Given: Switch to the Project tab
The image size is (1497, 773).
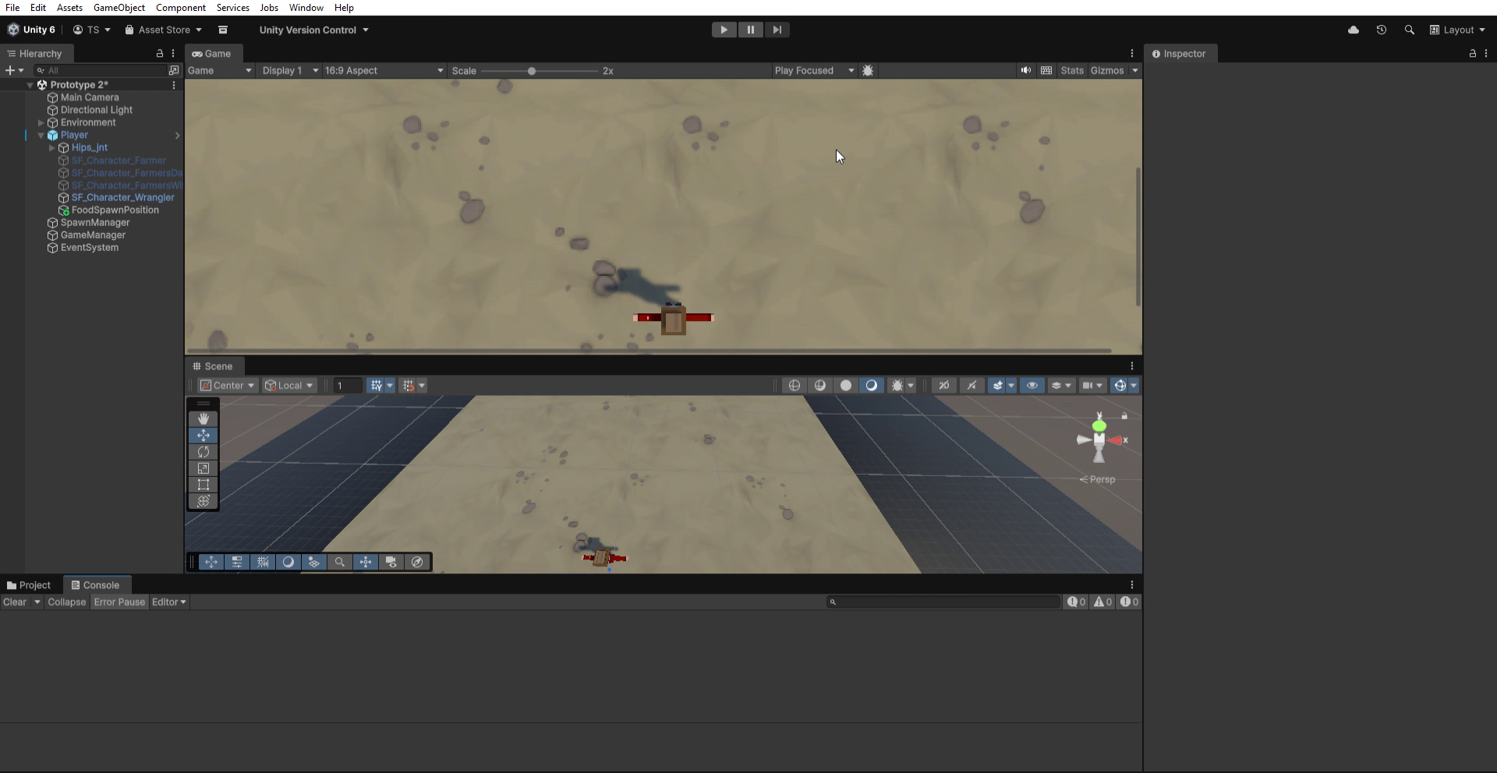Looking at the screenshot, I should (x=34, y=585).
